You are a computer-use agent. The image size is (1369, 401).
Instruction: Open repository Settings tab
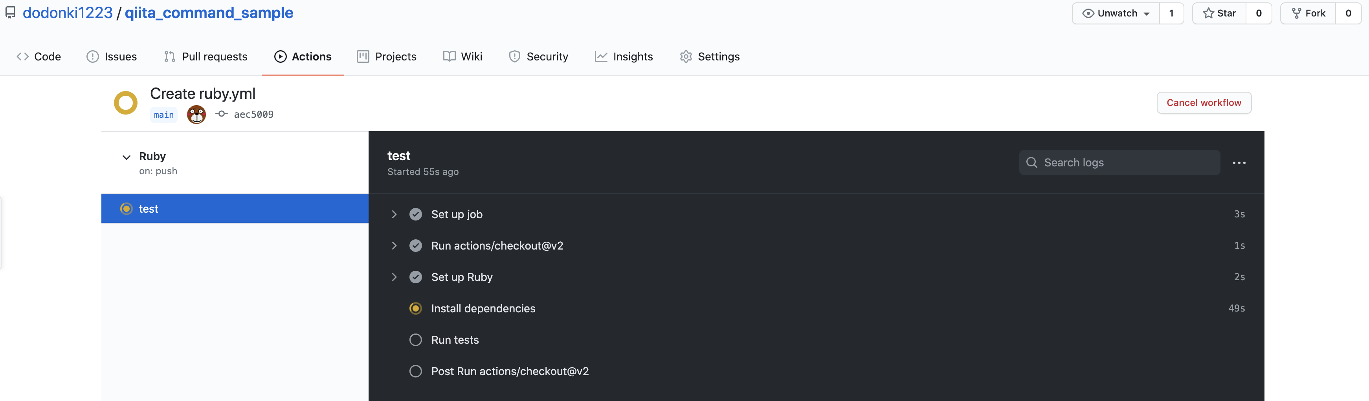[710, 57]
